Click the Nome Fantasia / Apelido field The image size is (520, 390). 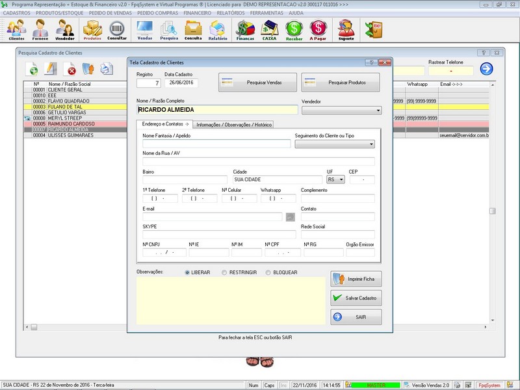click(x=216, y=144)
